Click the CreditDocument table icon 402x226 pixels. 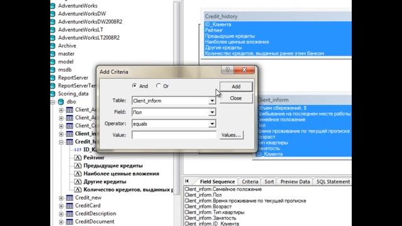click(x=70, y=222)
